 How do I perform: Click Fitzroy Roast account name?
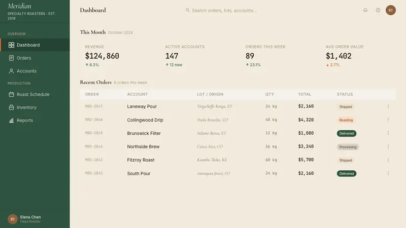pos(141,160)
